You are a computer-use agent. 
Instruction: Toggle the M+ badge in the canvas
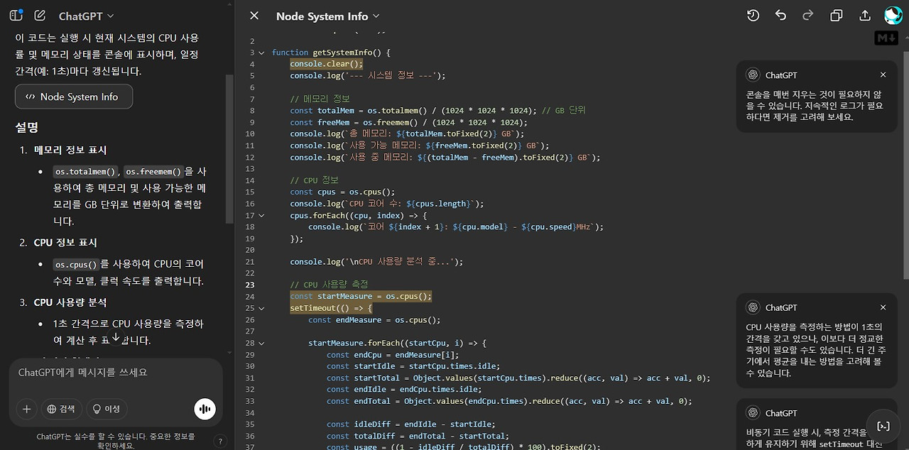click(x=886, y=37)
